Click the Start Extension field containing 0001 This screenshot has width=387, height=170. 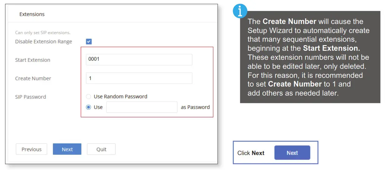point(139,59)
